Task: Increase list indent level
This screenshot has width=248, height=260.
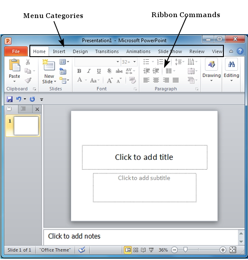Action: [x=156, y=71]
